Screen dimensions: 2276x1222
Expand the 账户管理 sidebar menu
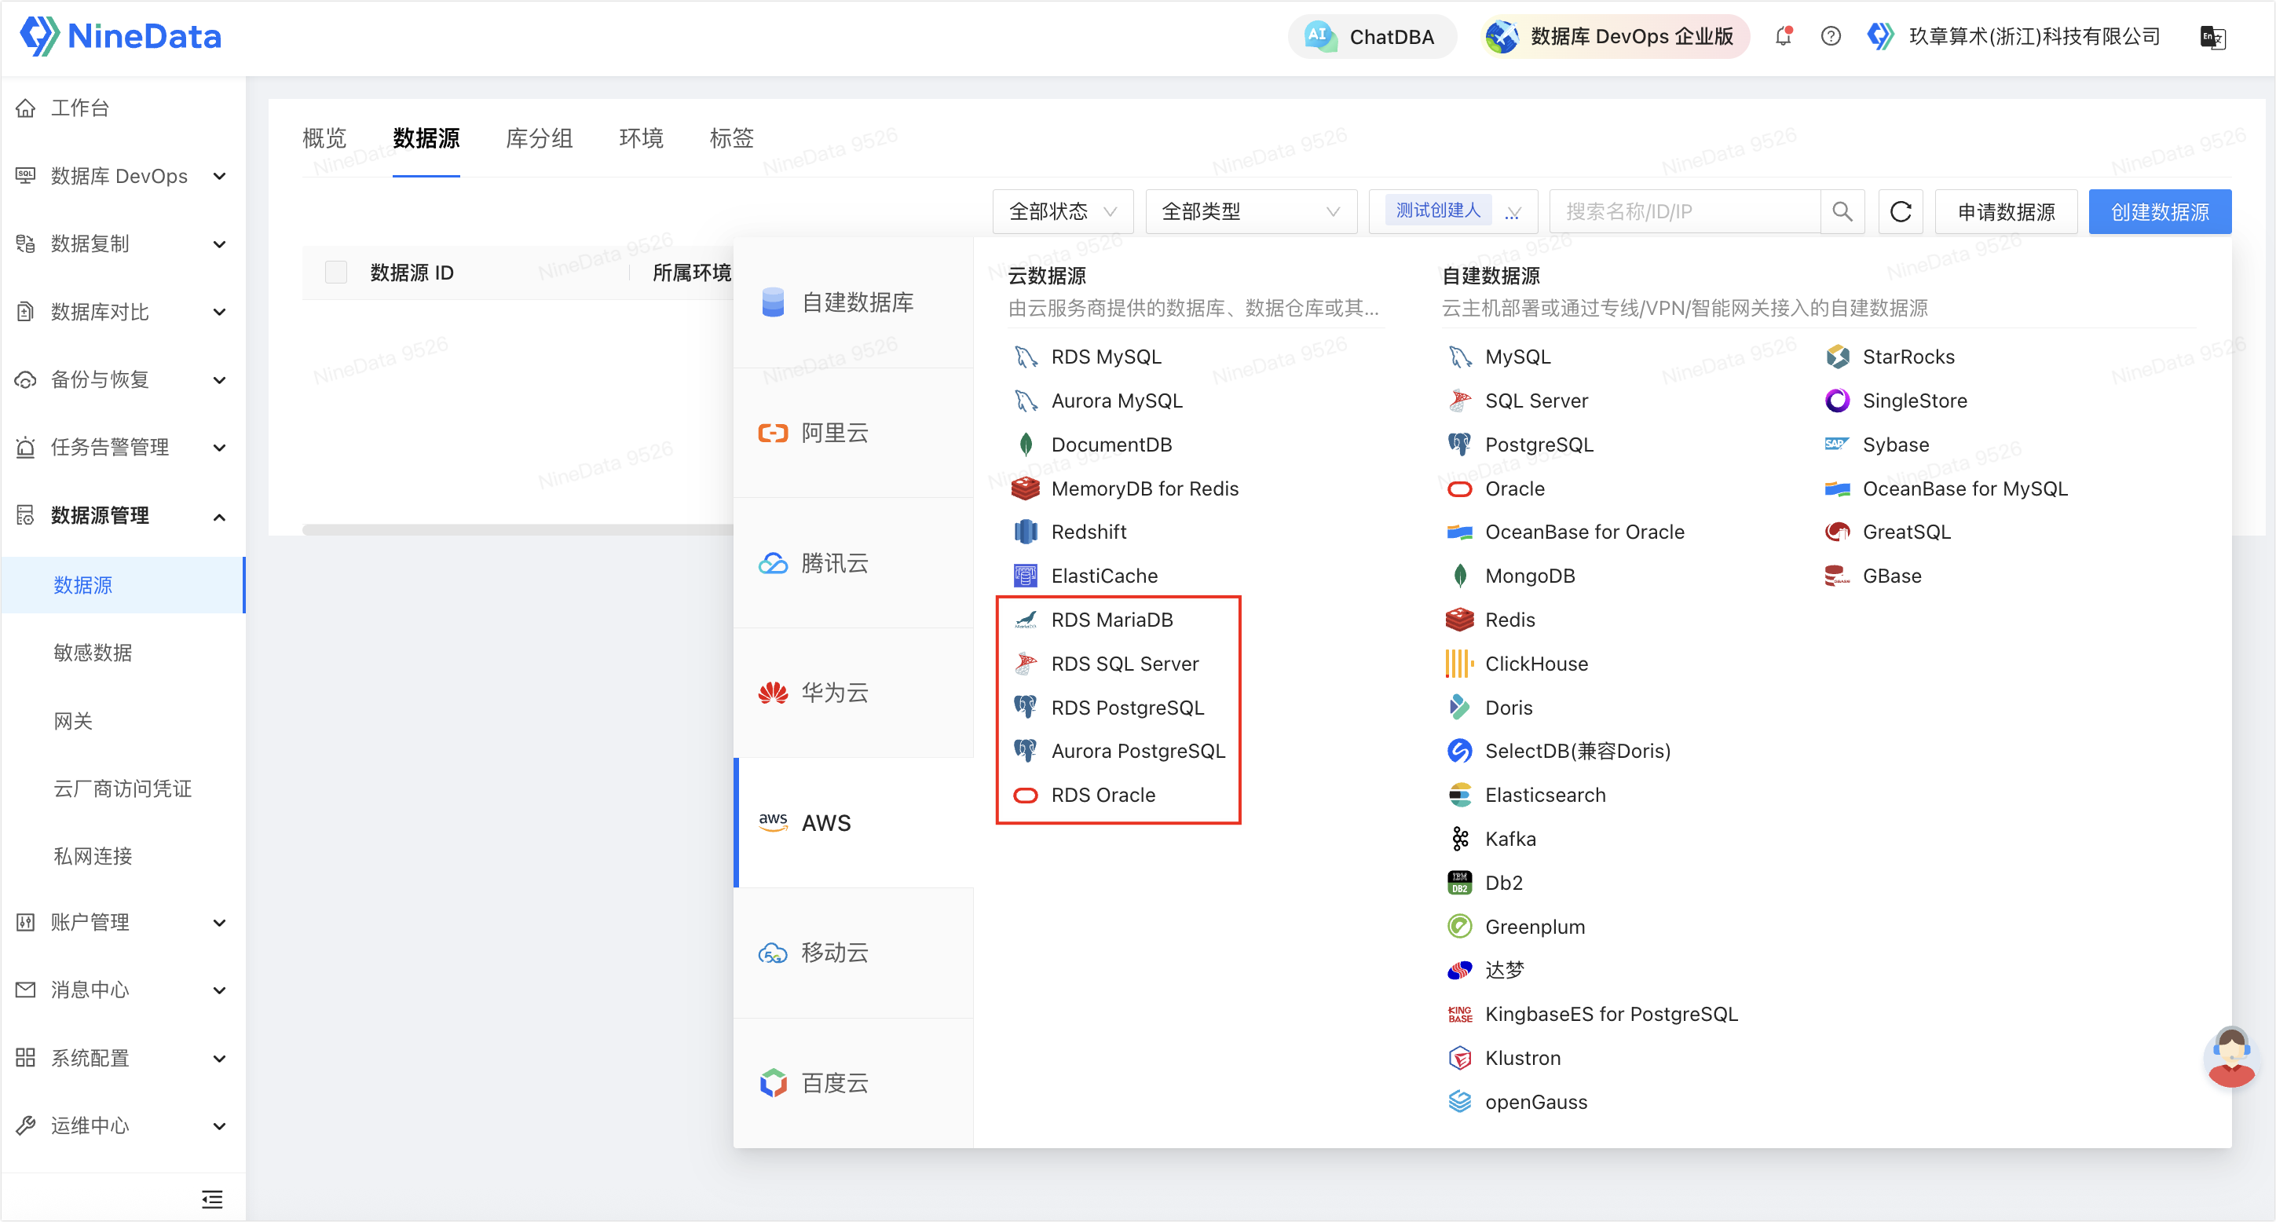(x=123, y=923)
